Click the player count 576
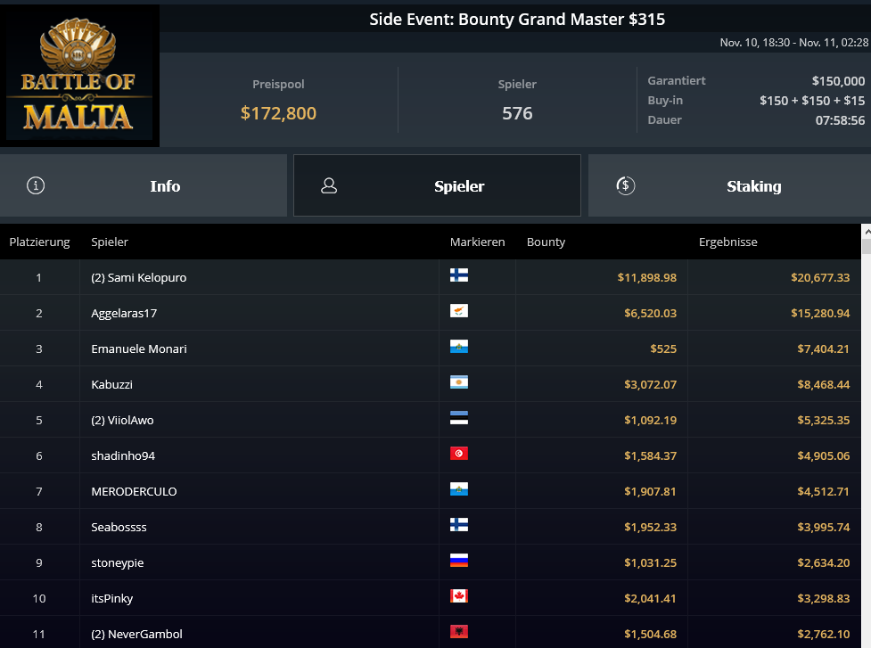 click(x=517, y=113)
